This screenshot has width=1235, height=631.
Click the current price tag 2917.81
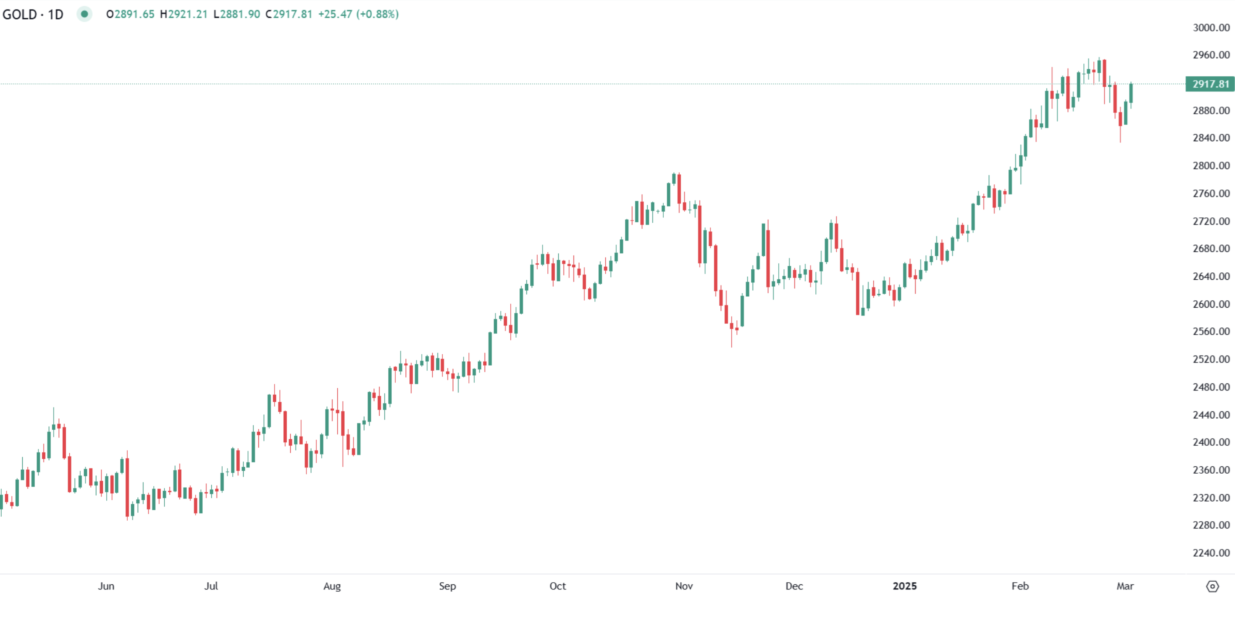[1210, 84]
